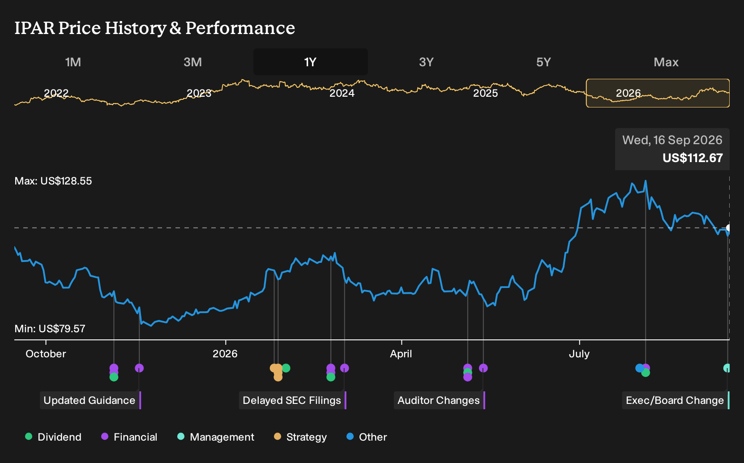Click the teal Management marker at chart end
Image resolution: width=744 pixels, height=463 pixels.
[x=727, y=368]
